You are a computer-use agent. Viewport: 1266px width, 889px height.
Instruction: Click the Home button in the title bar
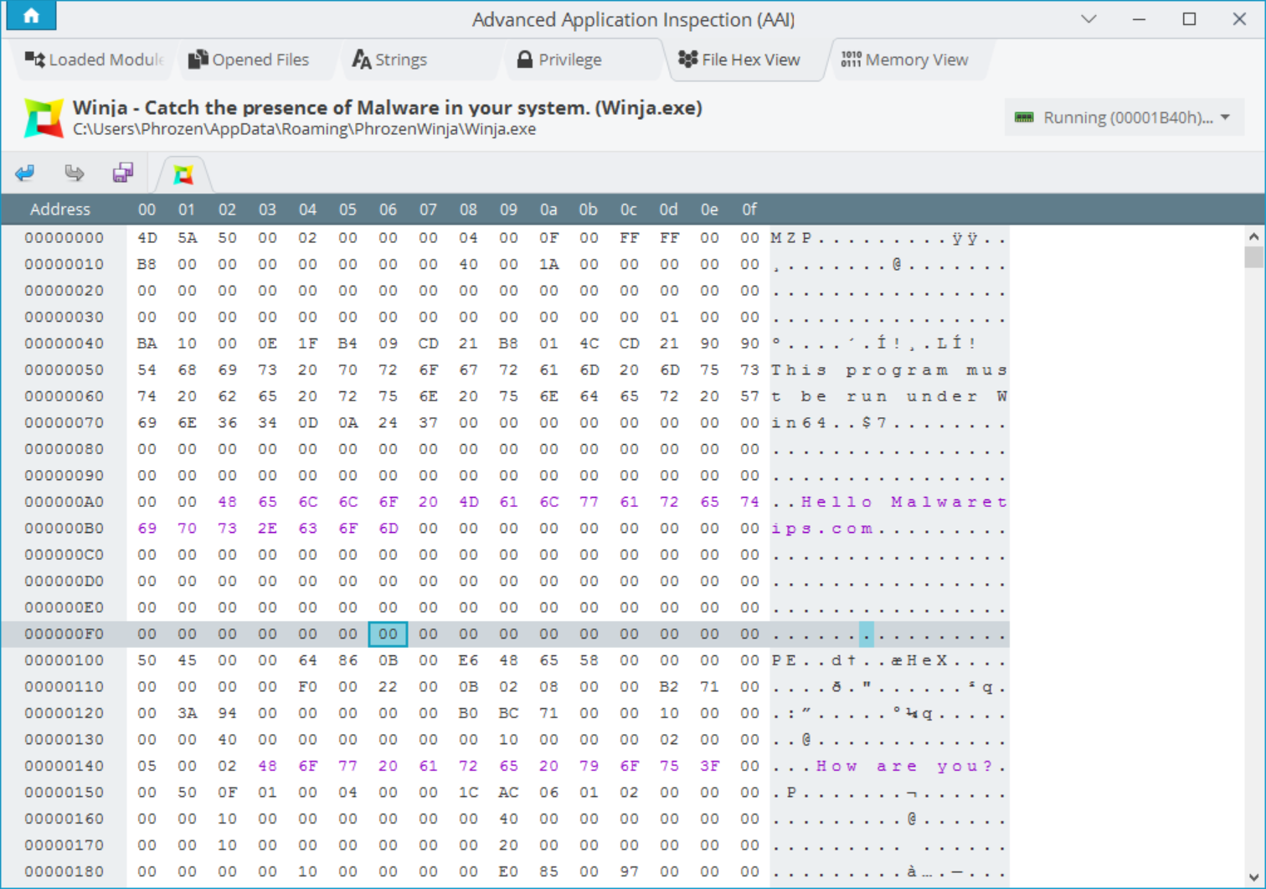31,16
